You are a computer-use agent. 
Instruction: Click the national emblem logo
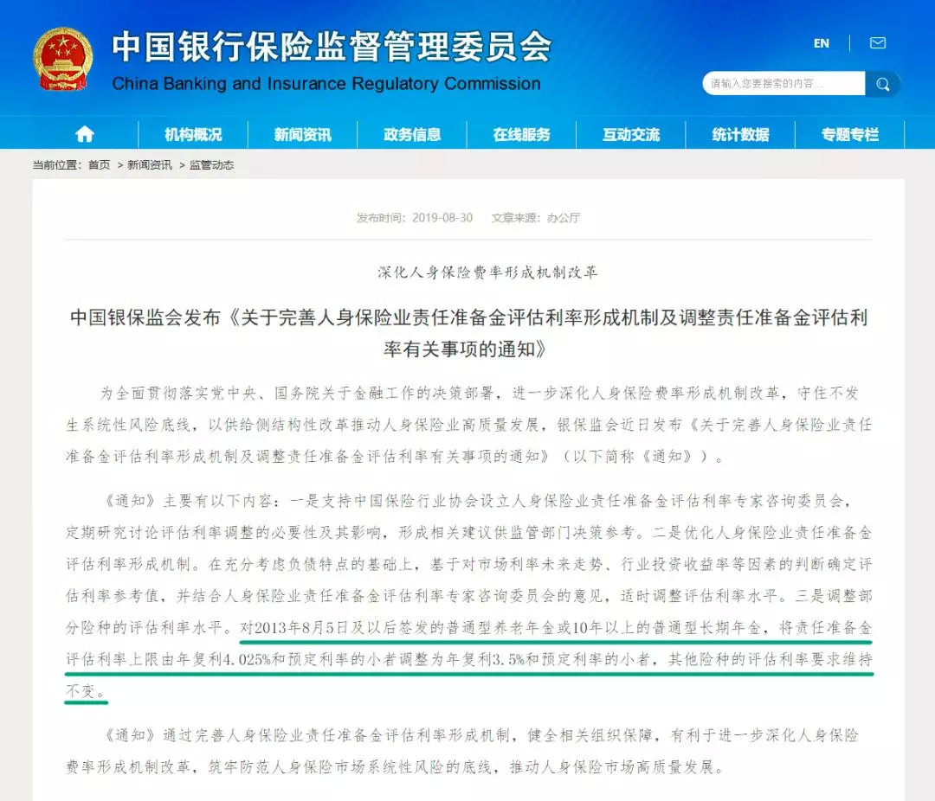[62, 60]
